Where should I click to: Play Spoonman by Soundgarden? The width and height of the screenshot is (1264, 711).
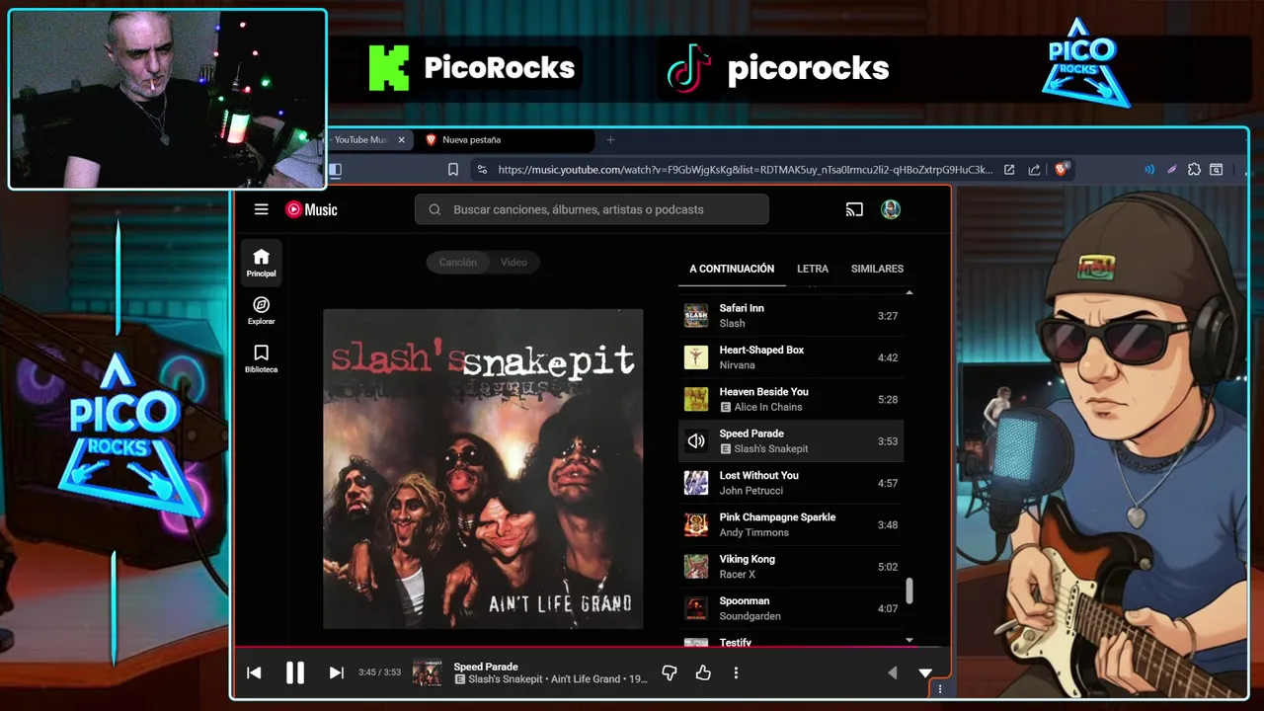791,608
